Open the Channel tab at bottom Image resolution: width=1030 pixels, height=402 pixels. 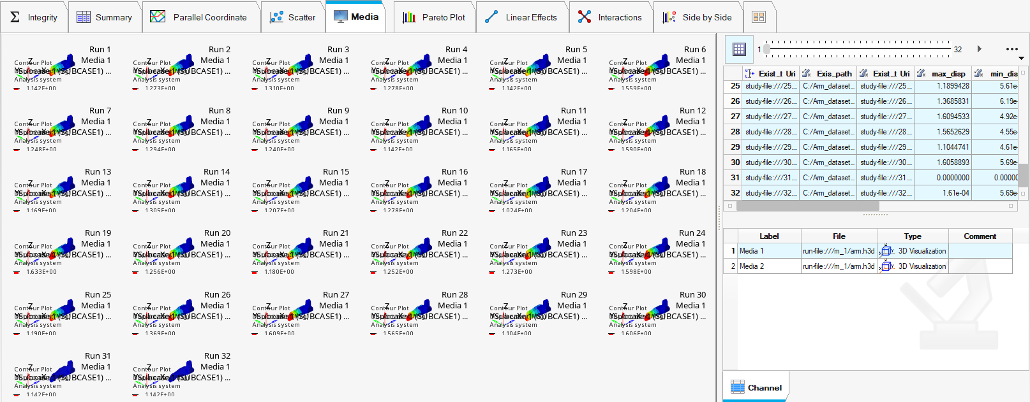pyautogui.click(x=756, y=387)
